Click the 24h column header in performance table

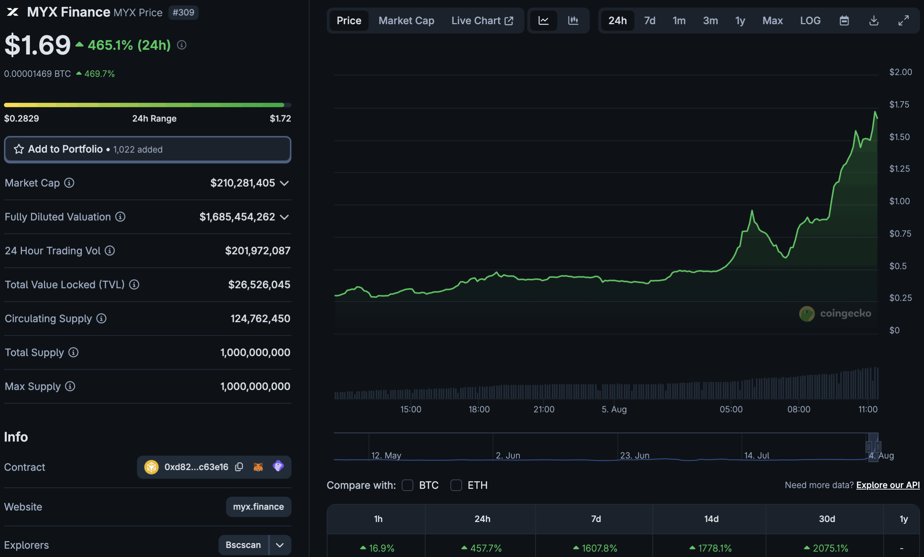click(482, 519)
